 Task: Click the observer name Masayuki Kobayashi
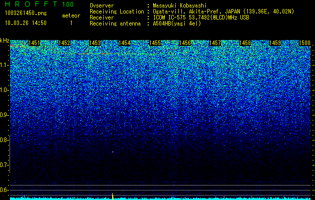180,5
